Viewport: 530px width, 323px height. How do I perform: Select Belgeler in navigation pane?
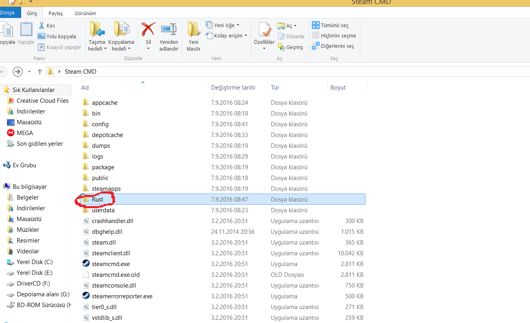[27, 198]
